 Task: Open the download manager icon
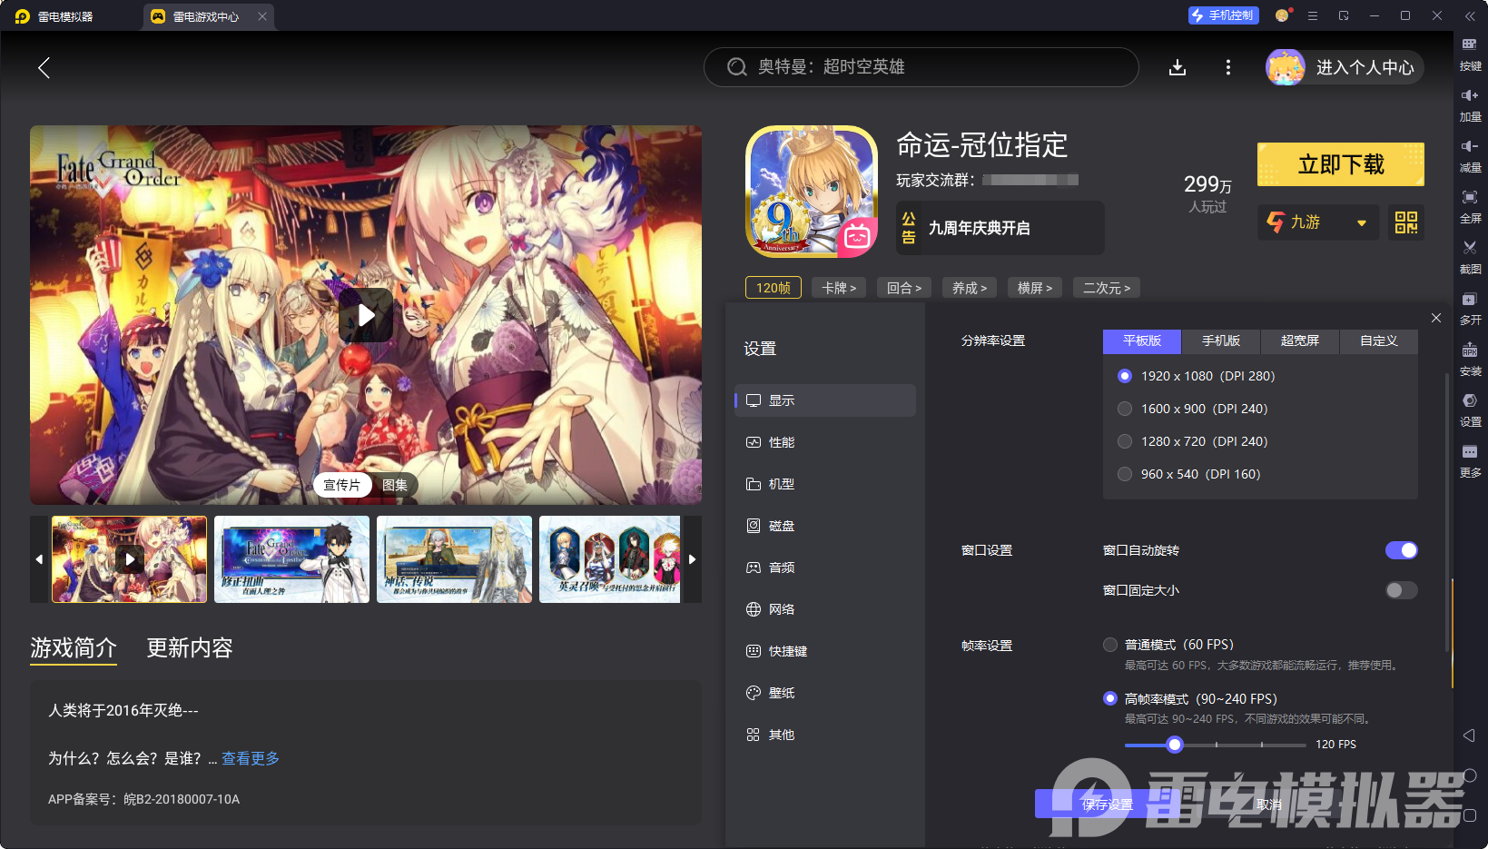(x=1178, y=67)
